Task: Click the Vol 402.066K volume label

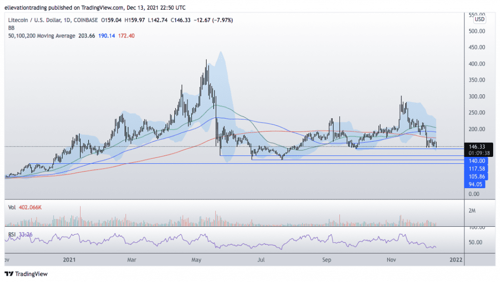Action: point(25,207)
